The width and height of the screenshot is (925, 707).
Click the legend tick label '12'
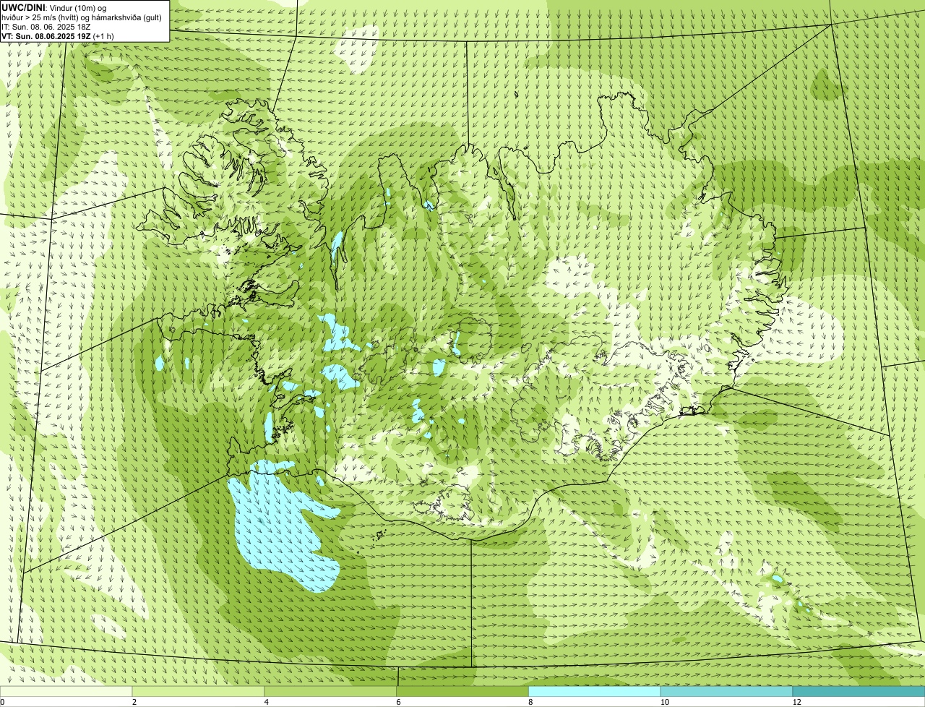point(796,702)
